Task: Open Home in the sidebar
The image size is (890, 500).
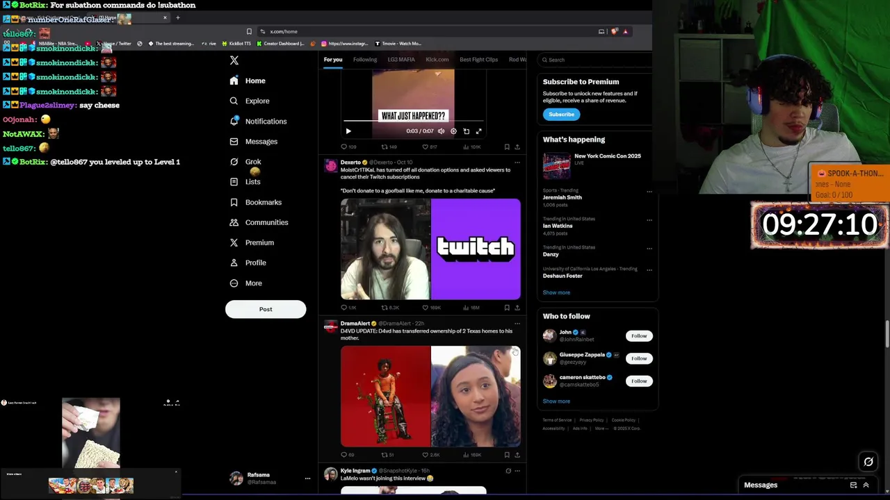Action: click(248, 81)
